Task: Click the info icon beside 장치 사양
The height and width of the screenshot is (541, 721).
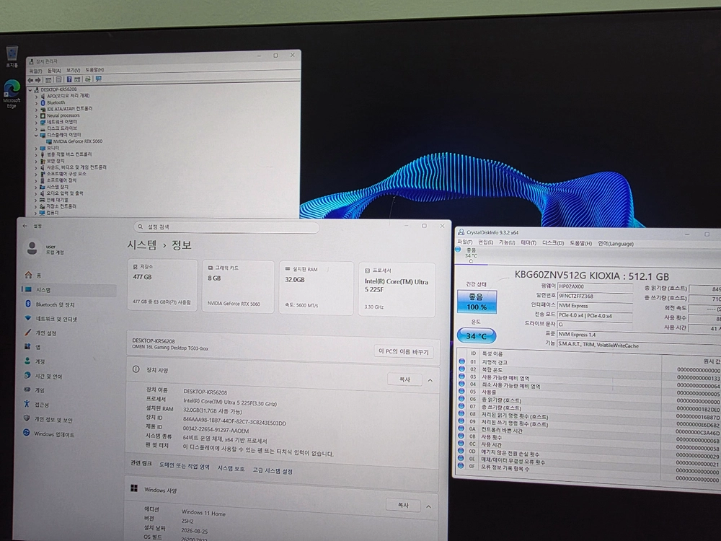Action: click(136, 369)
